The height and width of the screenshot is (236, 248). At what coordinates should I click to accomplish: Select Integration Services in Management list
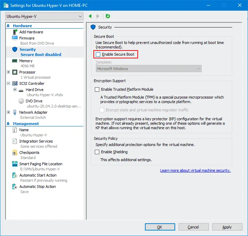click(x=36, y=141)
